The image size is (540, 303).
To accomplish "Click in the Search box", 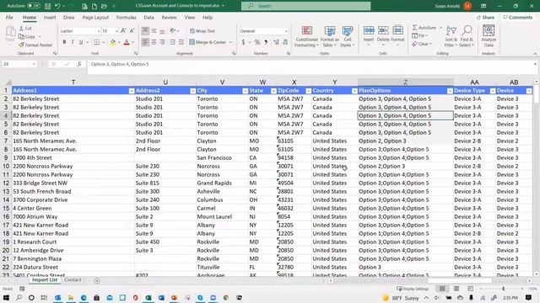I will [305, 6].
